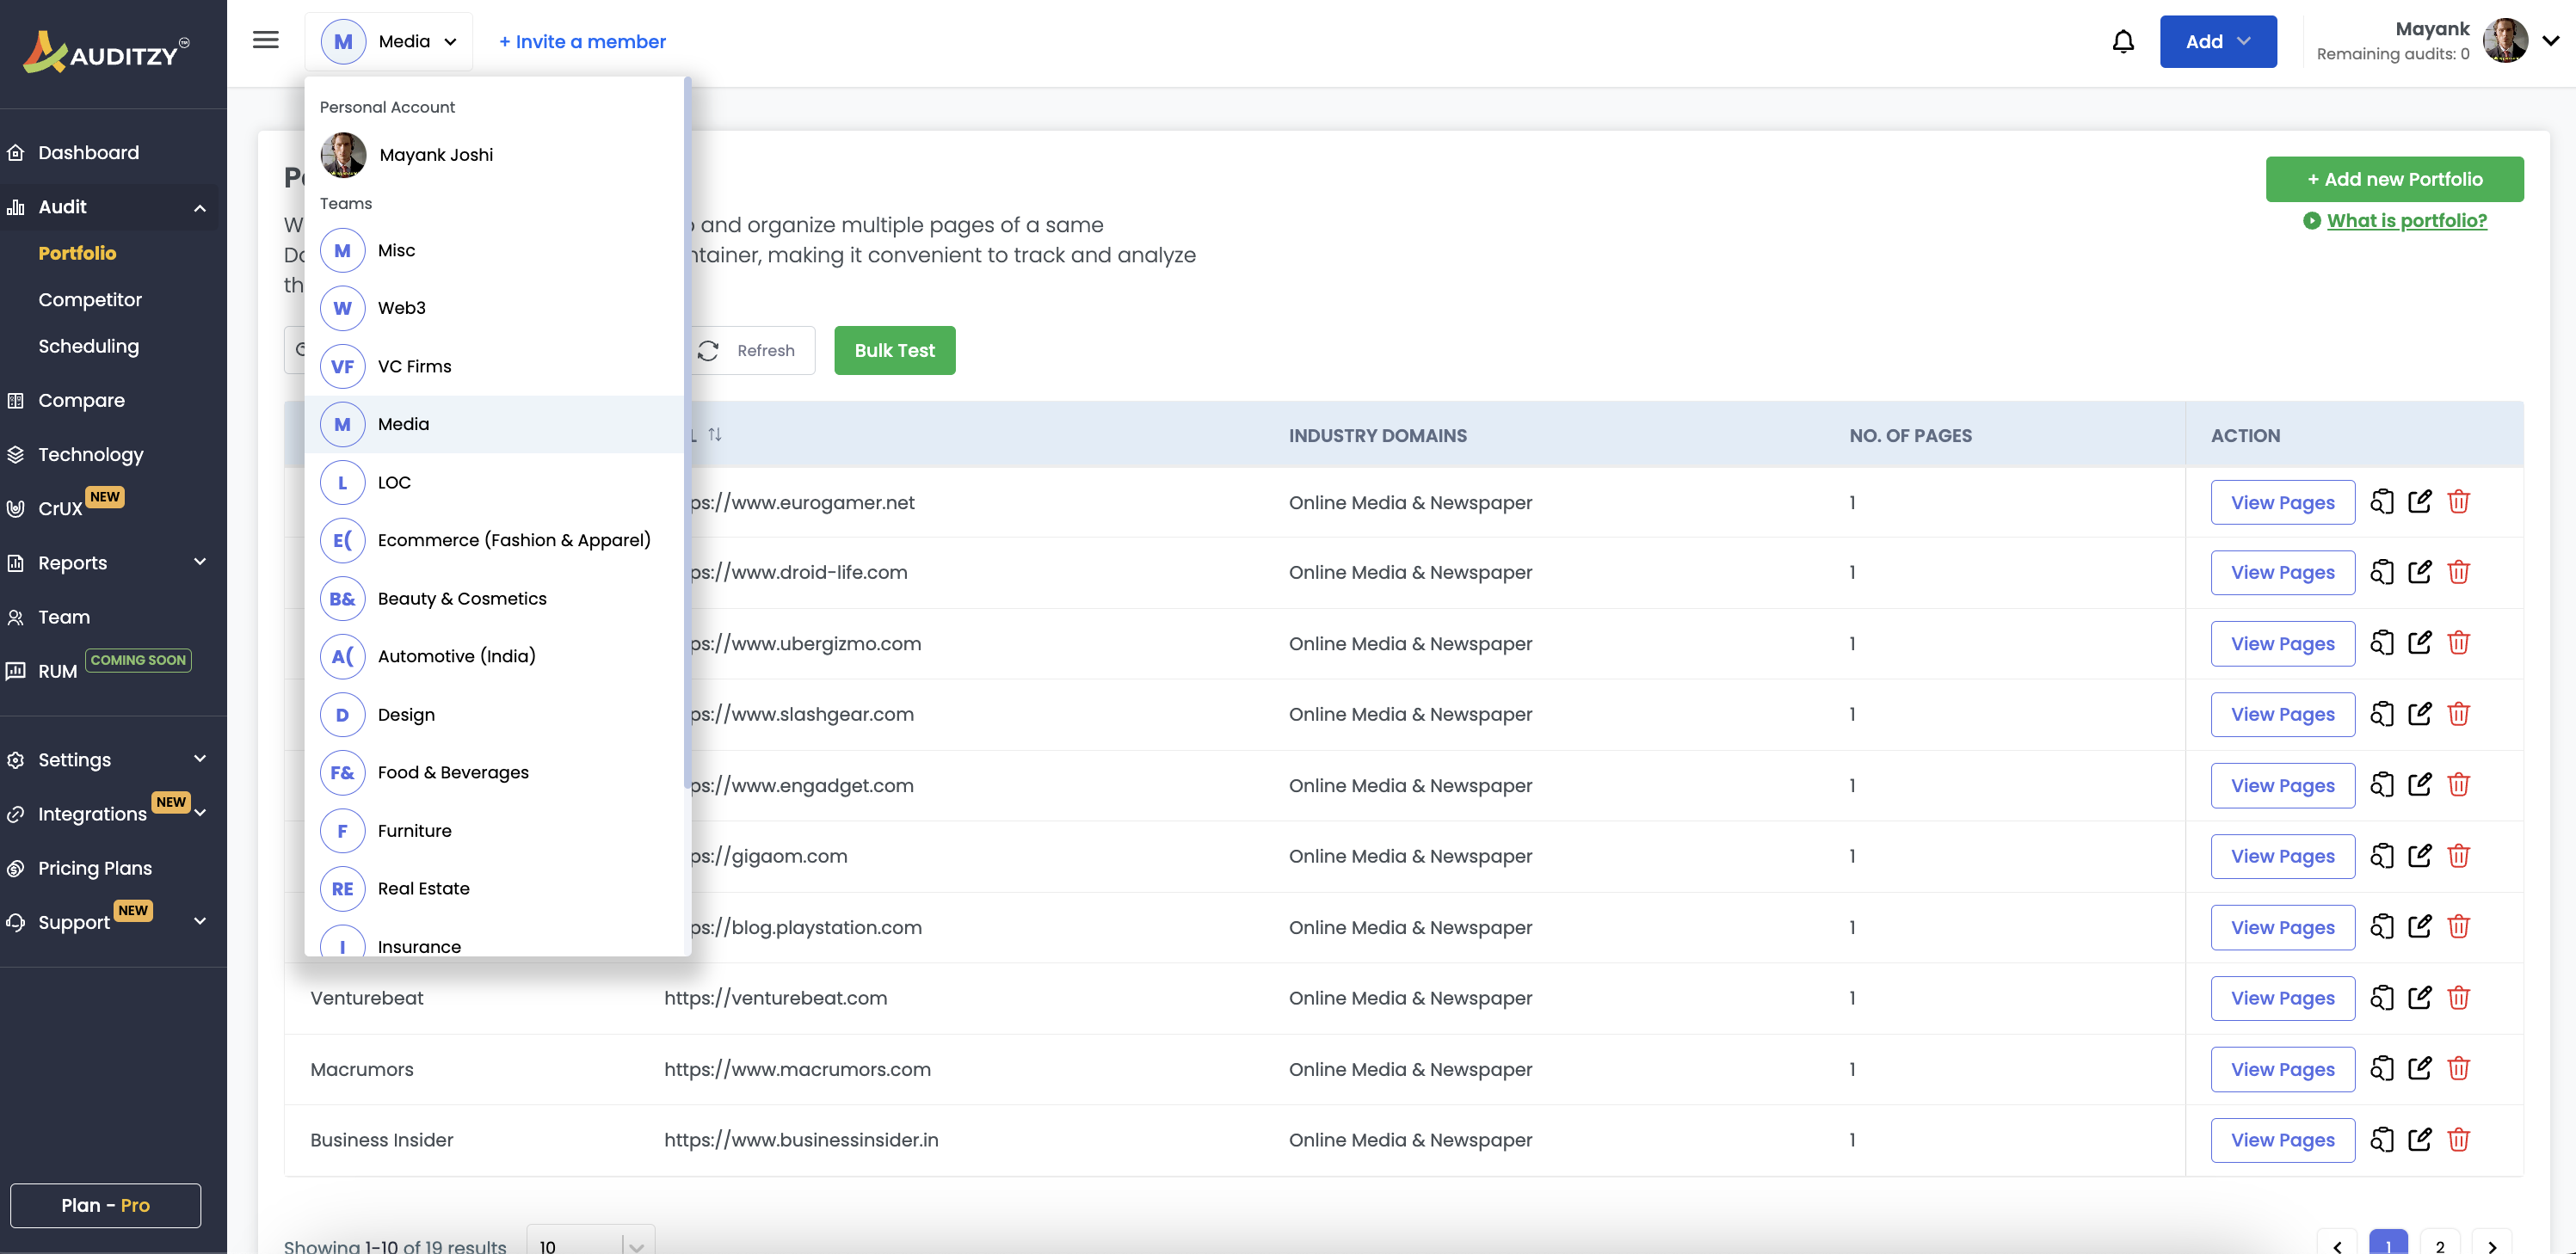Select Mayank Joshi personal account
Image resolution: width=2576 pixels, height=1254 pixels.
494,155
